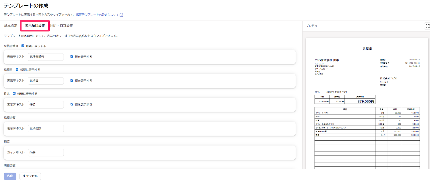
Task: Click the キャンセル button
Action: pyautogui.click(x=30, y=176)
